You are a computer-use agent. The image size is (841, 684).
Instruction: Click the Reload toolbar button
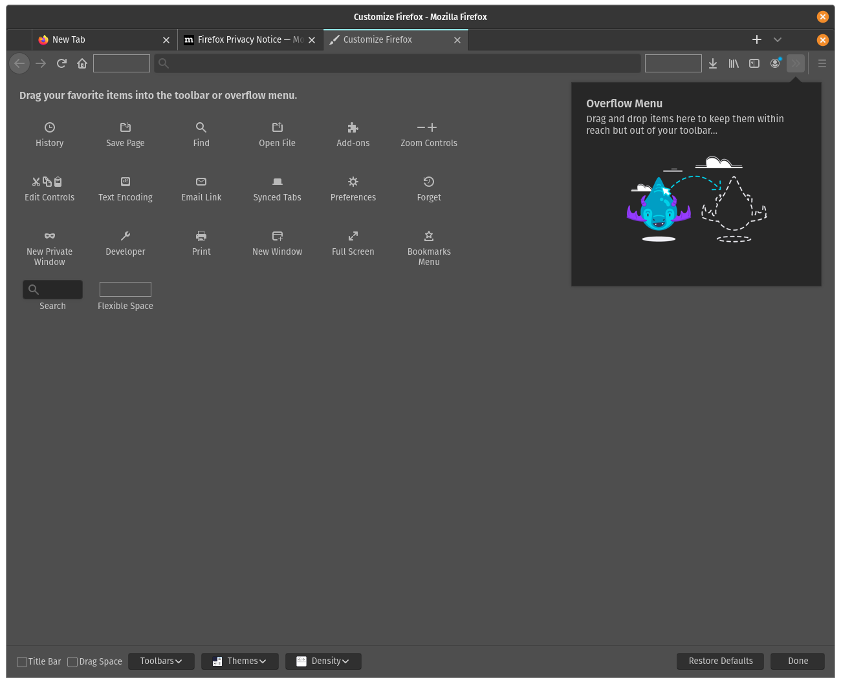61,63
